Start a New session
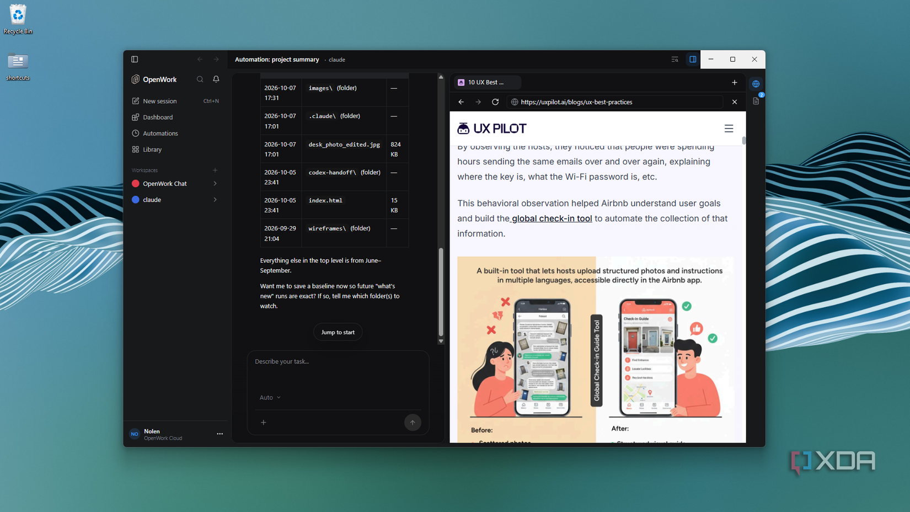Screen dimensions: 910x512 click(175, 101)
